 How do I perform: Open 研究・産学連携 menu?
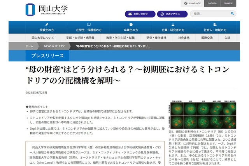[x=156, y=38]
